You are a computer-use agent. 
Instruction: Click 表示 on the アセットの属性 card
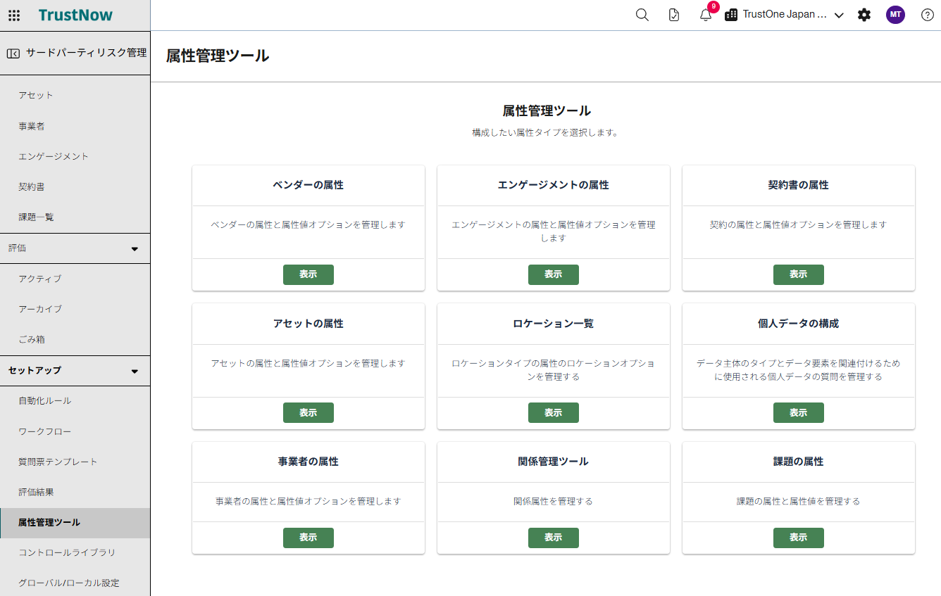[309, 413]
